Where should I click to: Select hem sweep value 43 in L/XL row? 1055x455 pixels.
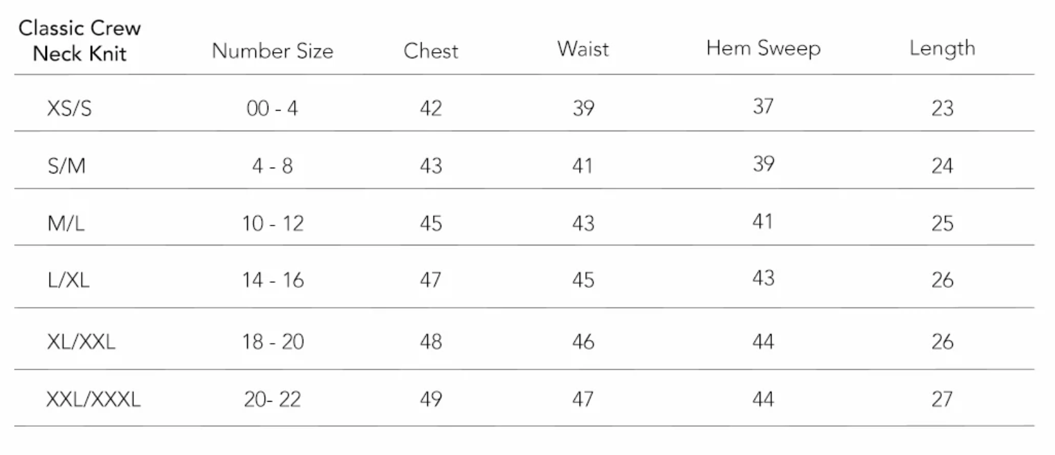pyautogui.click(x=764, y=278)
